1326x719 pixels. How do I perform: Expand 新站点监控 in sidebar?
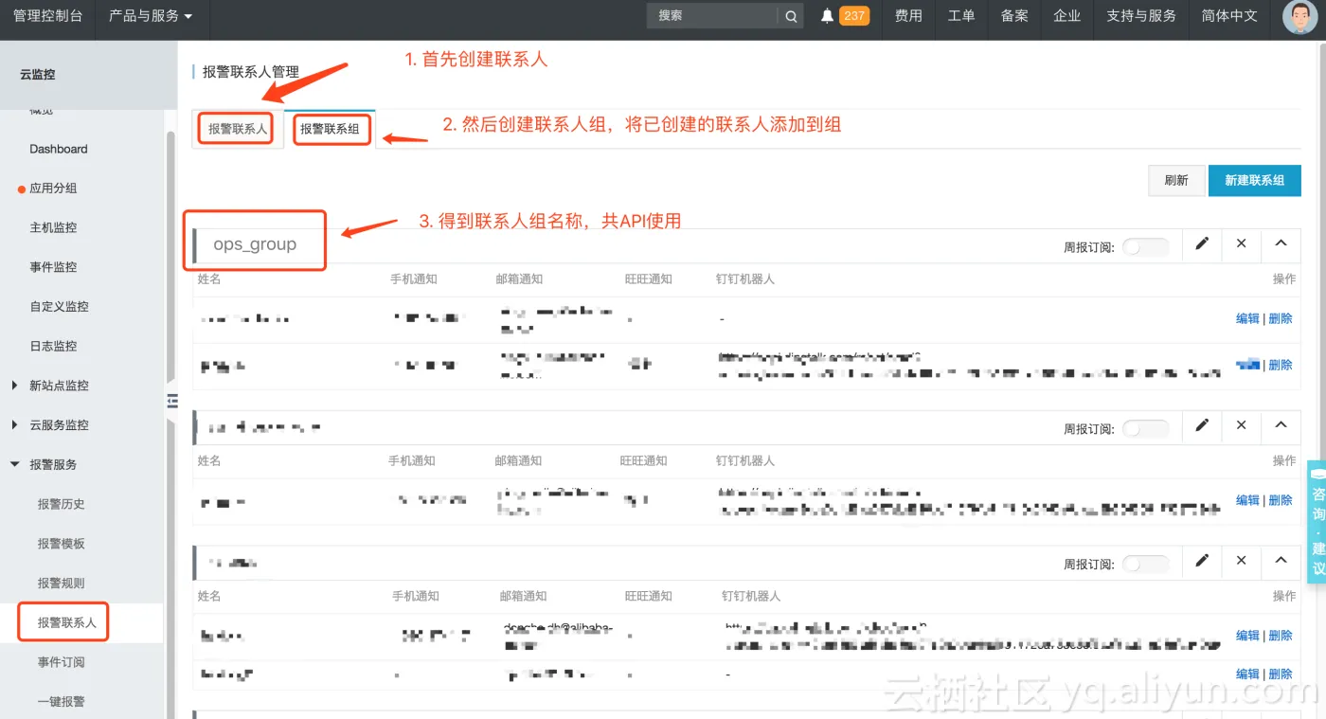[14, 386]
